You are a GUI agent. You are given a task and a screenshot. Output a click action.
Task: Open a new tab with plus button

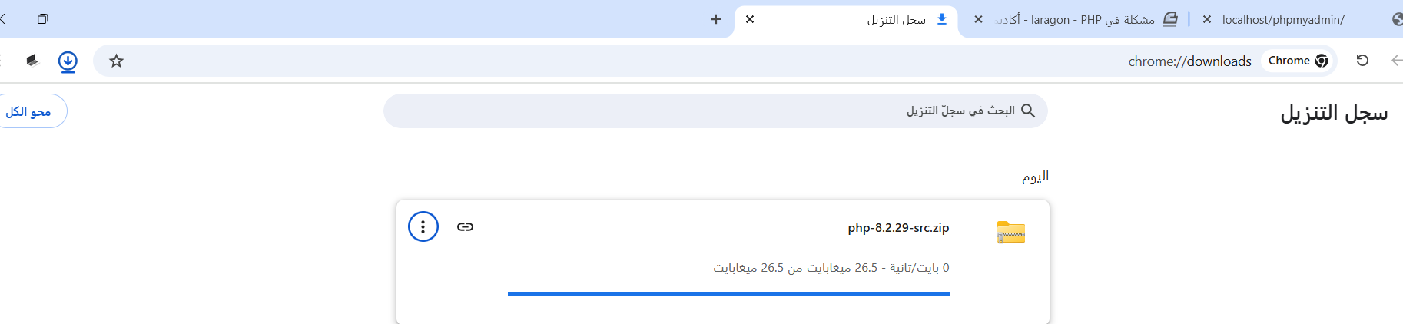[x=716, y=19]
